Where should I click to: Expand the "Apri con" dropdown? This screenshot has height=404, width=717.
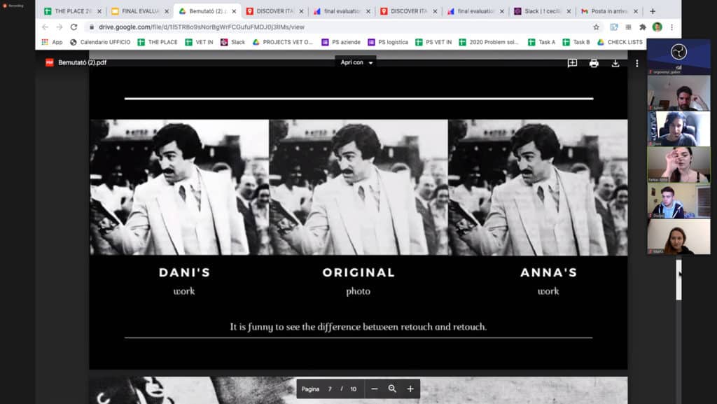pyautogui.click(x=356, y=62)
